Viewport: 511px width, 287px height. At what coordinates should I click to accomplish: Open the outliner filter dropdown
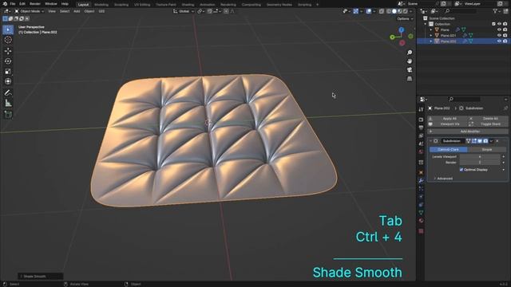pos(497,11)
